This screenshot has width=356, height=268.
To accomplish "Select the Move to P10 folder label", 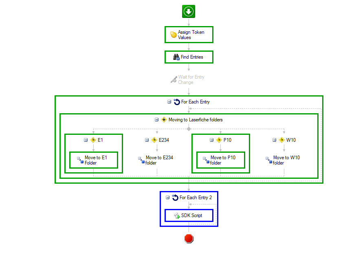I will coord(223,160).
